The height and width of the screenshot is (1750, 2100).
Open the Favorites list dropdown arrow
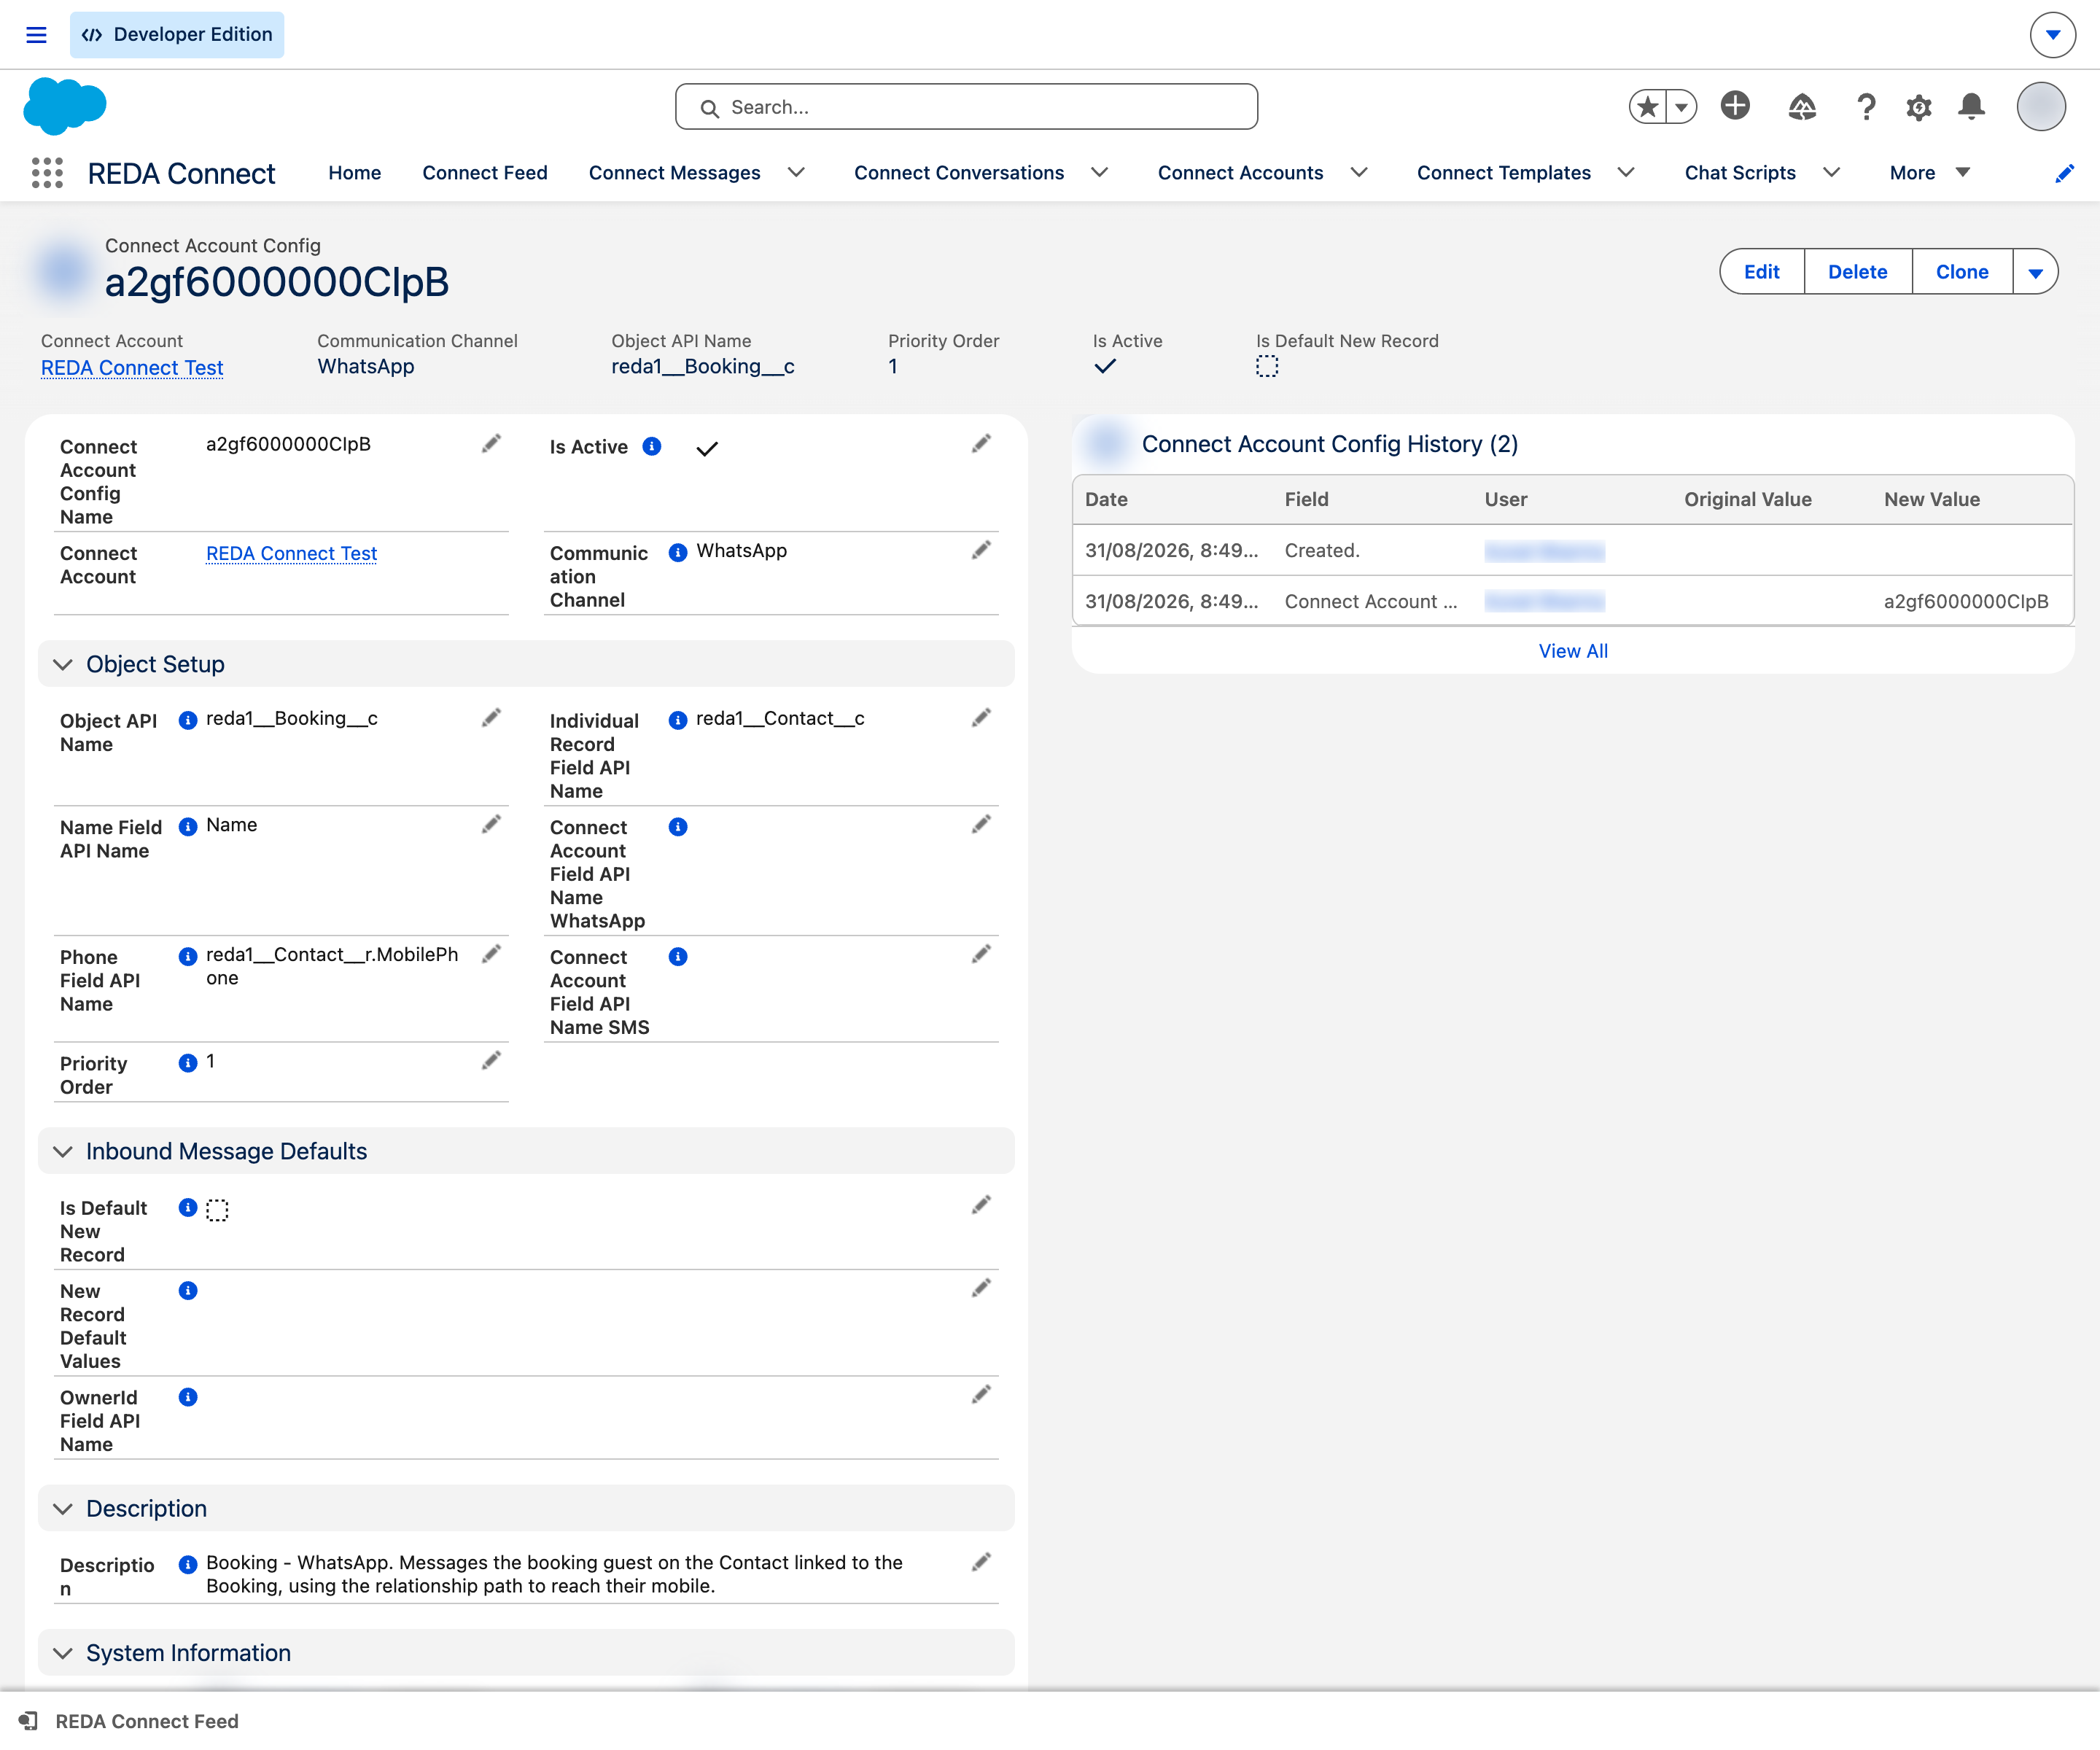pos(1682,107)
